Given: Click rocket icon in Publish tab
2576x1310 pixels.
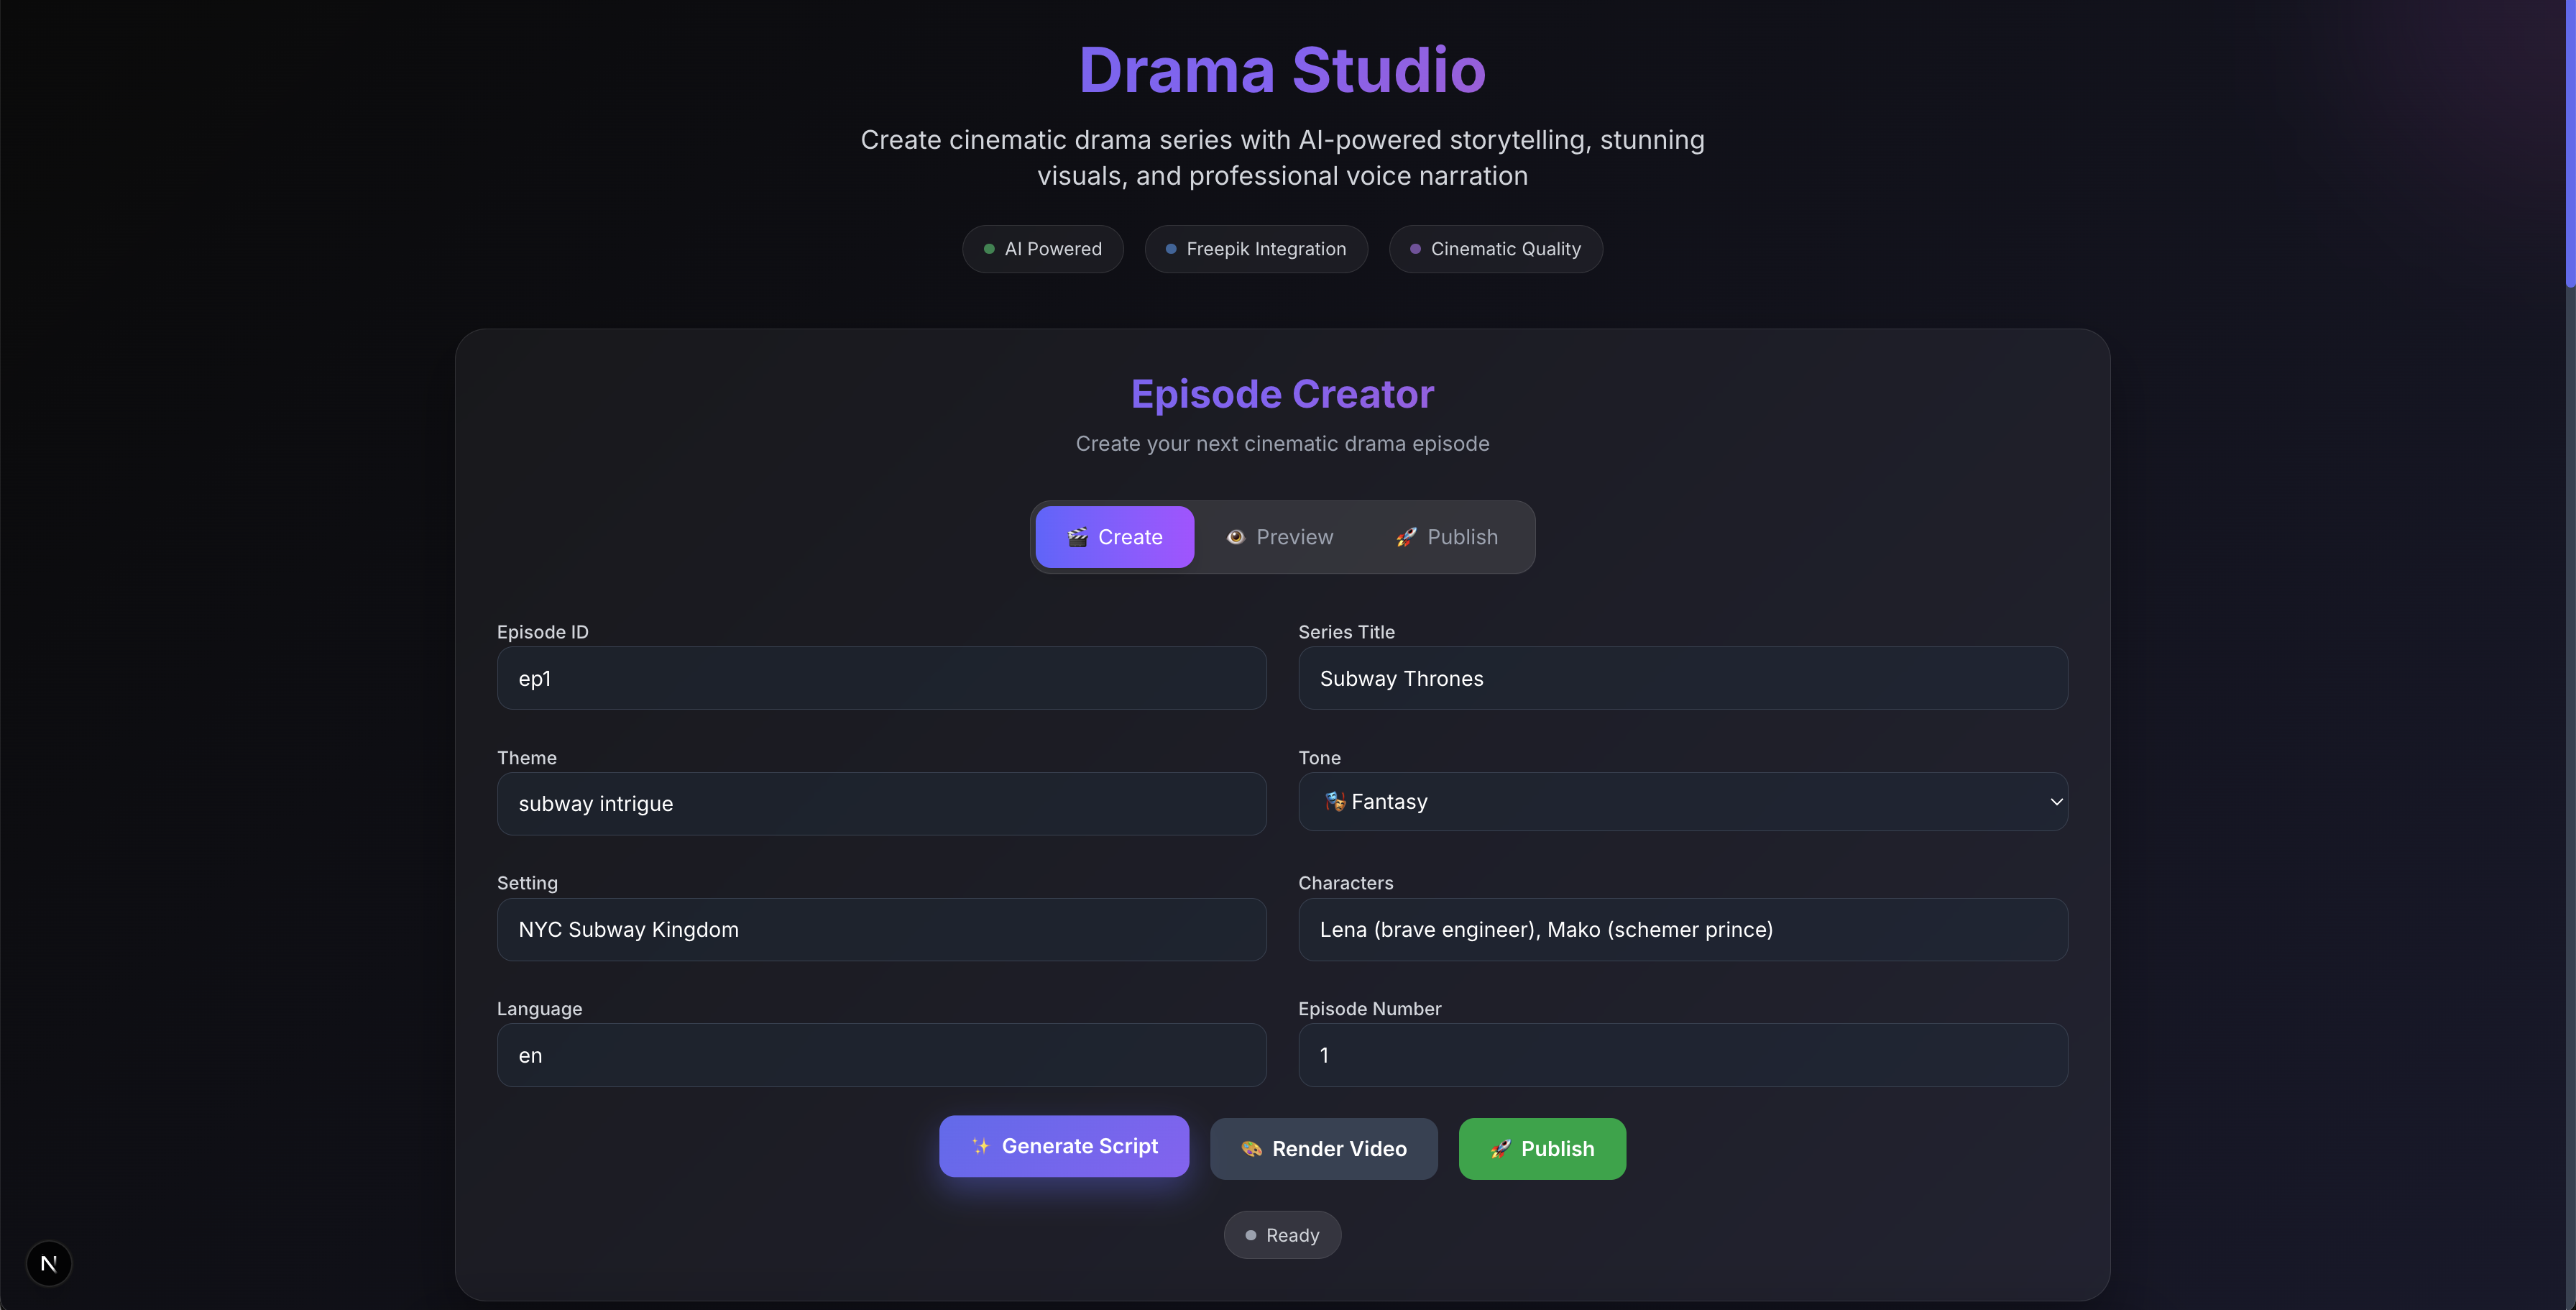Looking at the screenshot, I should [1406, 537].
